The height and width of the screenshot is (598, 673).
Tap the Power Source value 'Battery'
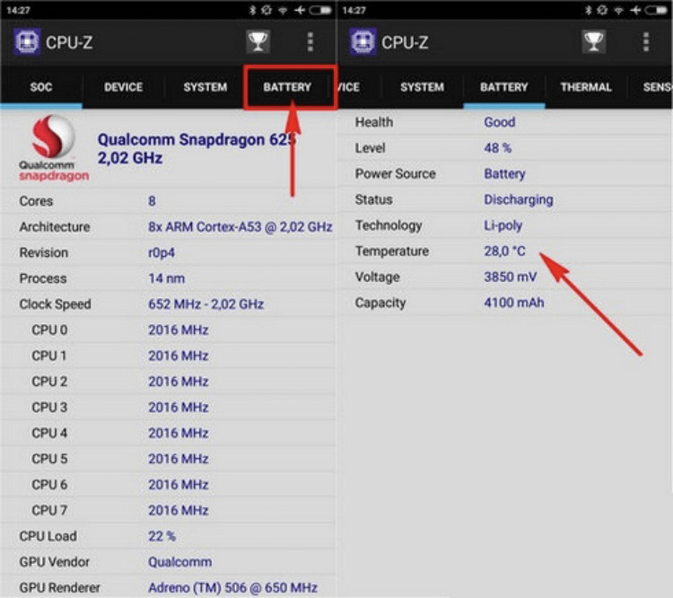[504, 173]
